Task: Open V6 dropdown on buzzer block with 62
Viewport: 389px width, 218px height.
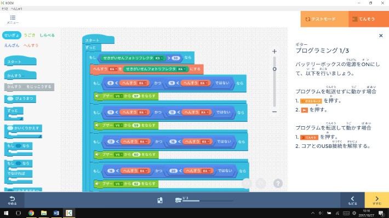Action: (x=118, y=184)
